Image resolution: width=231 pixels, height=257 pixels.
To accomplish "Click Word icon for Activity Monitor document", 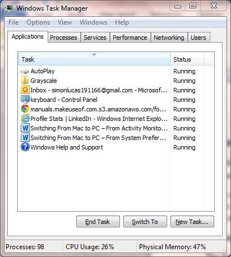I will pos(25,128).
